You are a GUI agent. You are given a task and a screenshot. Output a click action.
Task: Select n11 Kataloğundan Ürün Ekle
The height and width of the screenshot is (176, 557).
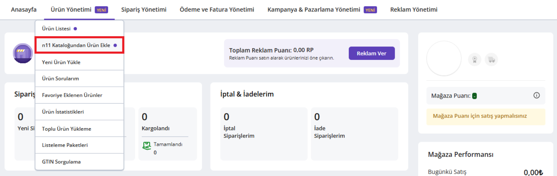pos(76,45)
